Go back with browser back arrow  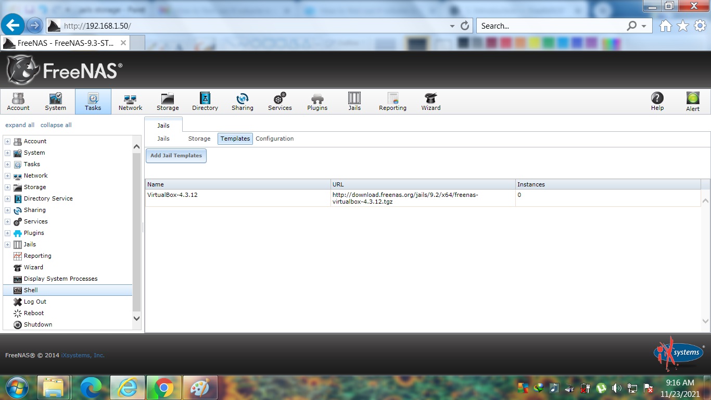[x=12, y=25]
